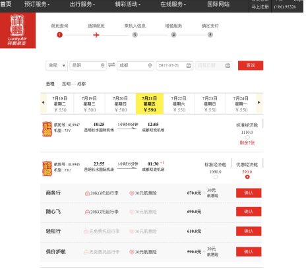Viewport: 306px width, 273px height.
Task: Click arrival time 01:30
Action: point(153,164)
